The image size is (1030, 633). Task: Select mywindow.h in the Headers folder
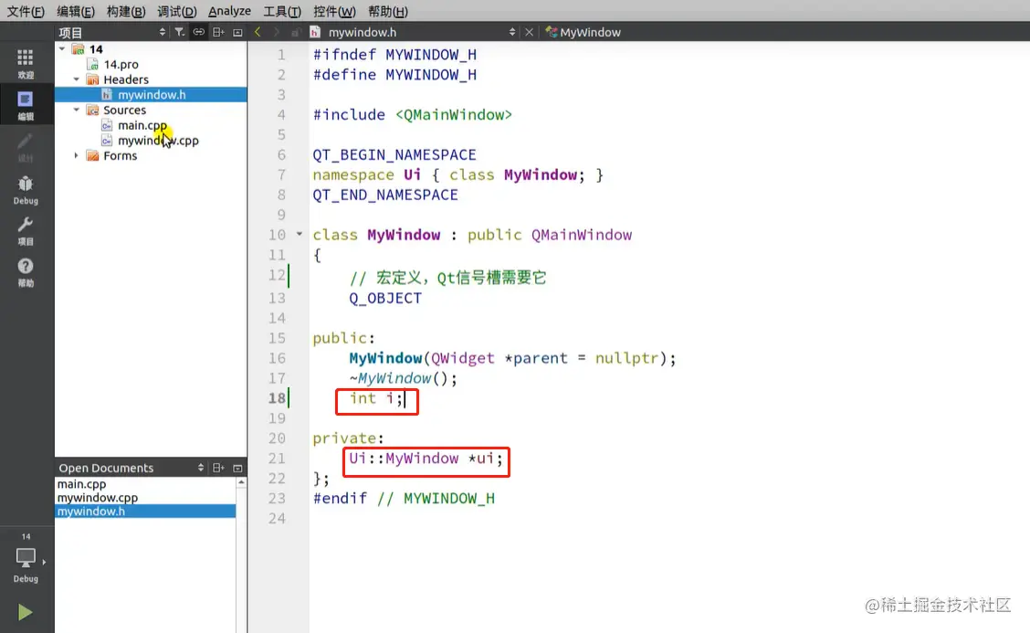[151, 95]
